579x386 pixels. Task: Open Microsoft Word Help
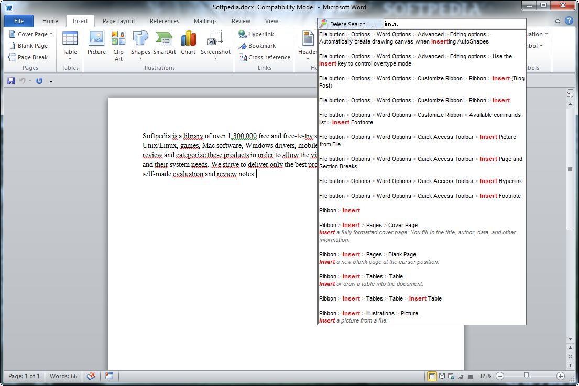click(x=569, y=20)
